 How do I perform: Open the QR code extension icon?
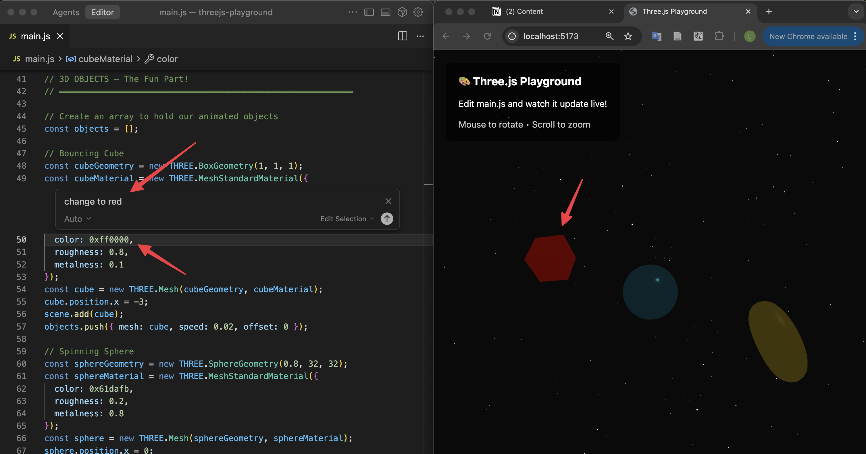[698, 36]
